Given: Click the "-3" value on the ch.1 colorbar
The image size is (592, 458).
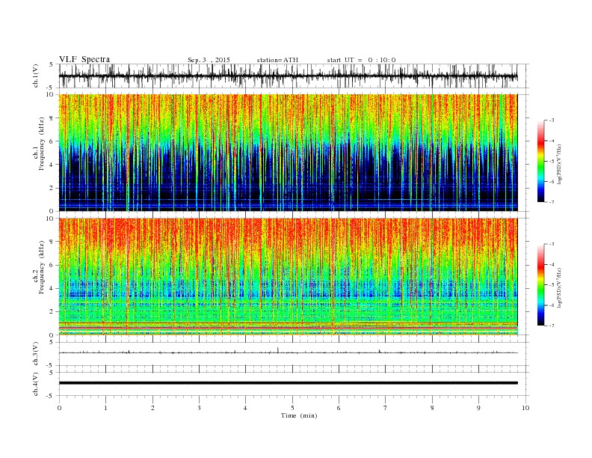Looking at the screenshot, I should [551, 120].
